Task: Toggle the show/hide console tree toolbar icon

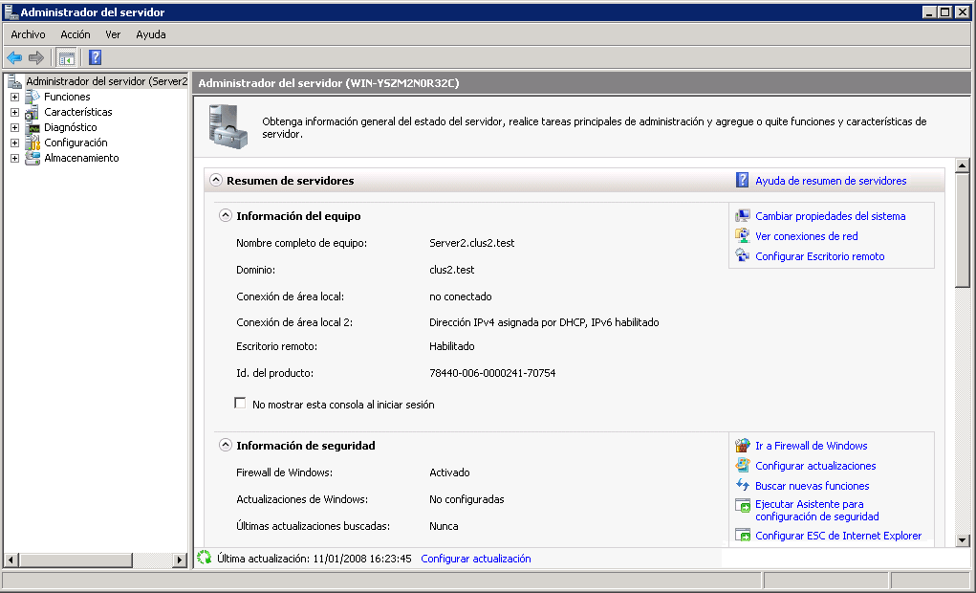Action: coord(67,58)
